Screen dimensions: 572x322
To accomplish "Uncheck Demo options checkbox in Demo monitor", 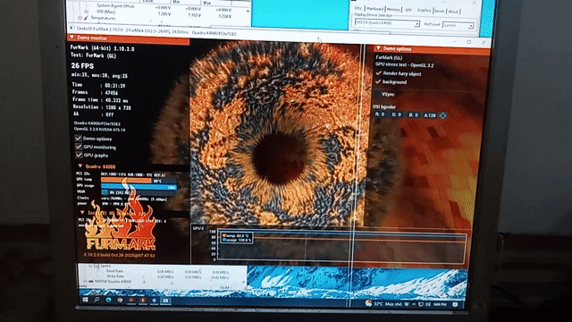I will tap(78, 139).
